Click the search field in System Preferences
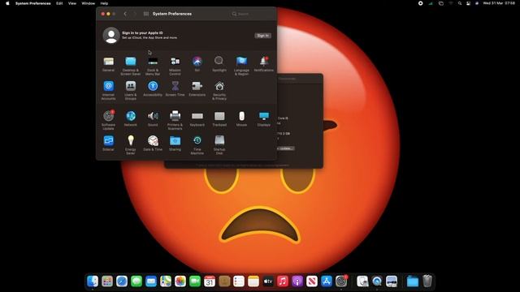520x292 pixels. click(x=252, y=14)
